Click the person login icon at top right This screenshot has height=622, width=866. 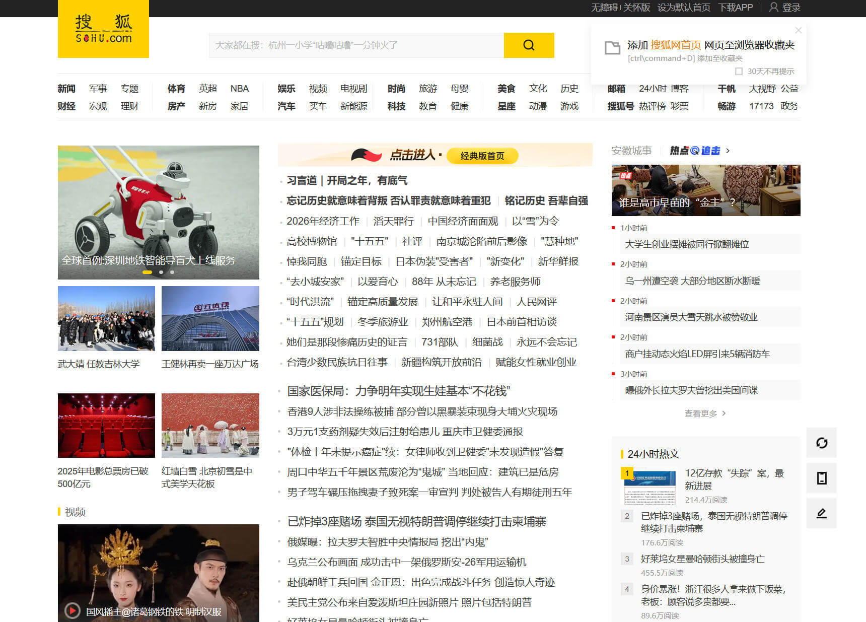click(x=774, y=7)
